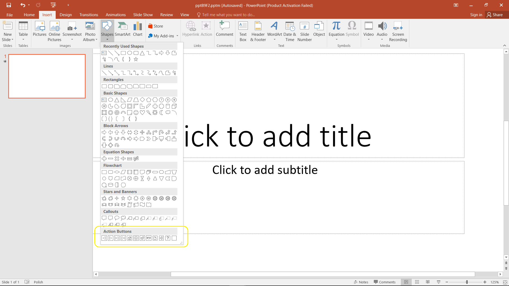Open the Animations ribbon tab
Screen dimensions: 509x286
pyautogui.click(x=116, y=15)
